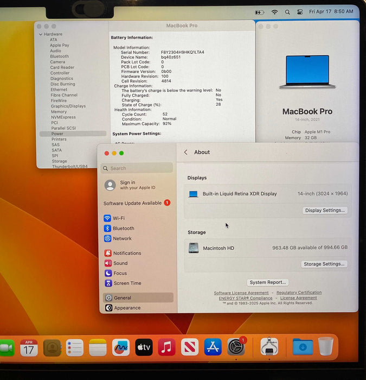Click the Search field in System Settings
Screen dimensions: 366x380
point(137,168)
